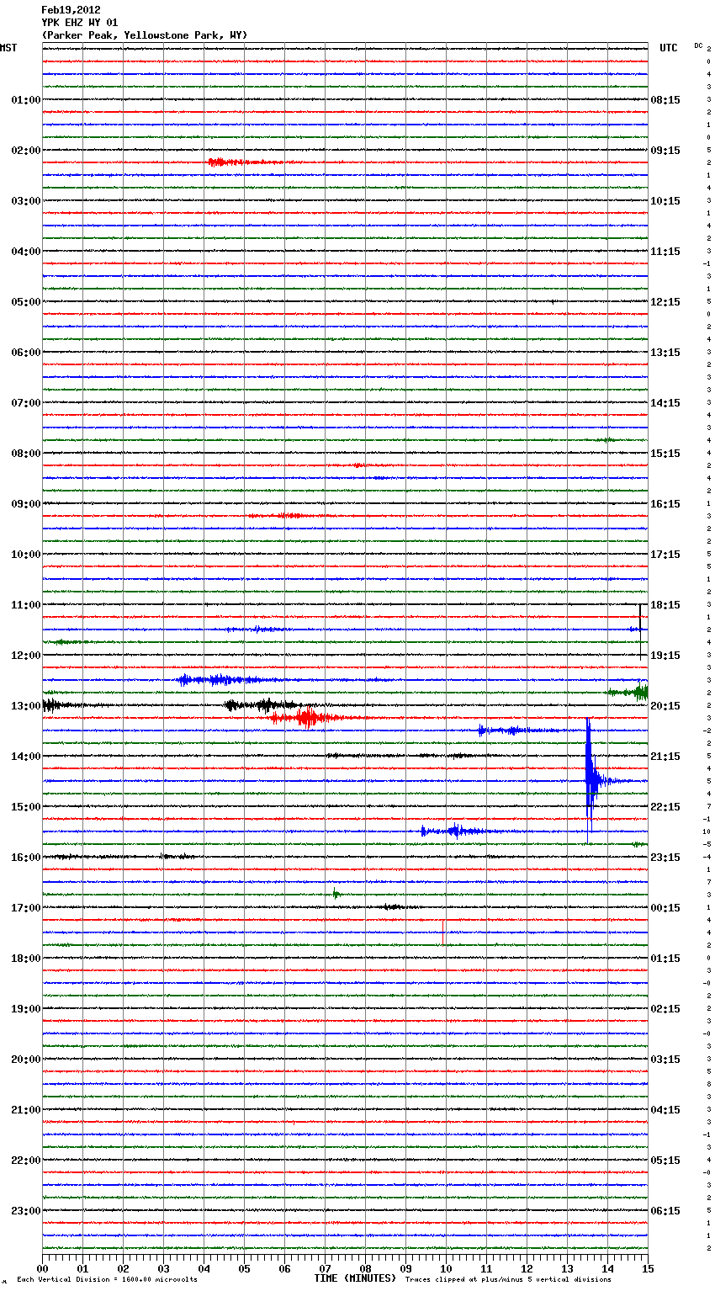This screenshot has height=1291, width=715.
Task: Click the 09:15 UTC time label
Action: click(665, 151)
